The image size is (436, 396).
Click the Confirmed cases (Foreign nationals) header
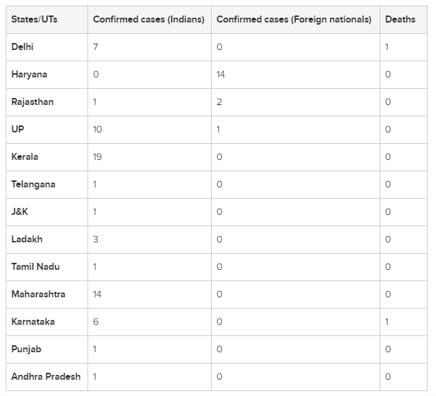[x=293, y=20]
